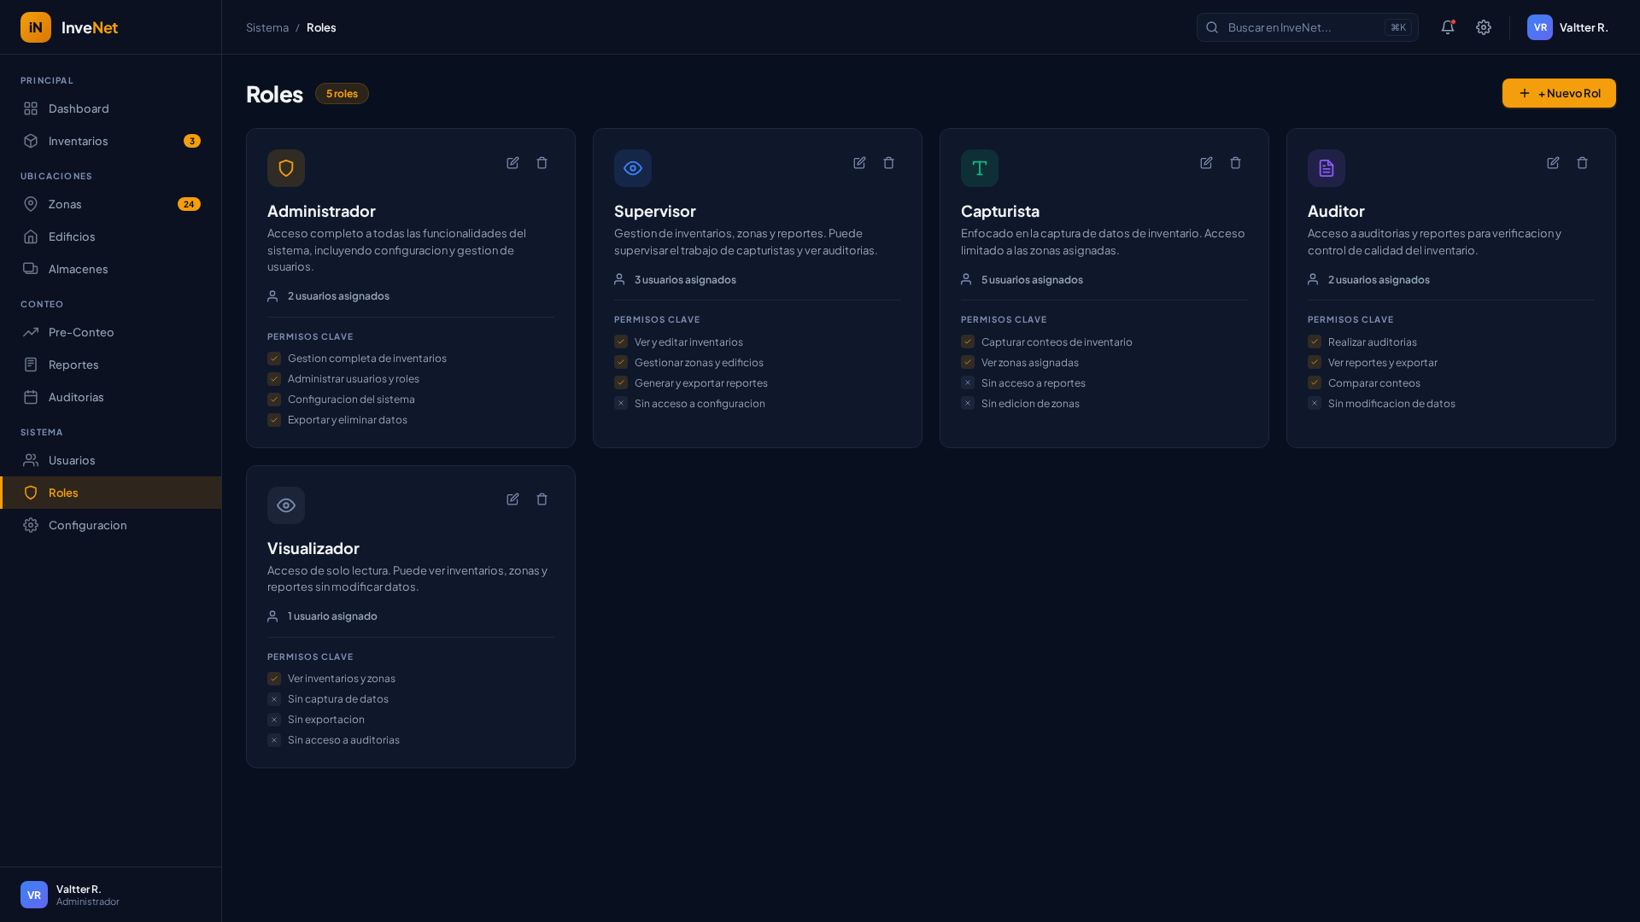
Task: Click the Capturista edit pencil icon
Action: (x=1206, y=163)
